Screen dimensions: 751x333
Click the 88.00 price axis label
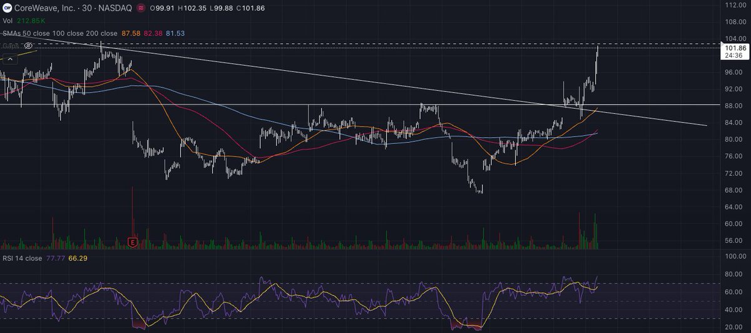click(734, 106)
